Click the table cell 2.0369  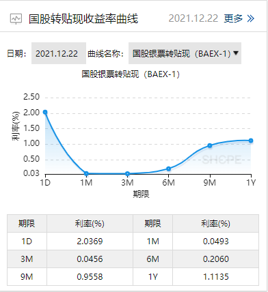90,242
